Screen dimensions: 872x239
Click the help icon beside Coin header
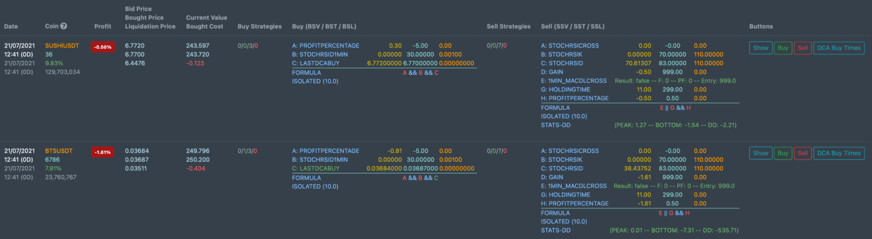point(64,26)
